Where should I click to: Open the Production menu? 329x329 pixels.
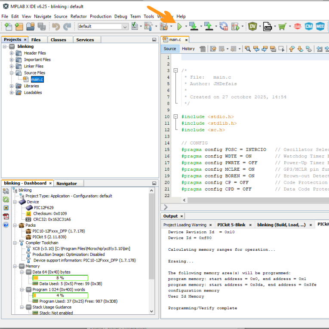tap(101, 16)
